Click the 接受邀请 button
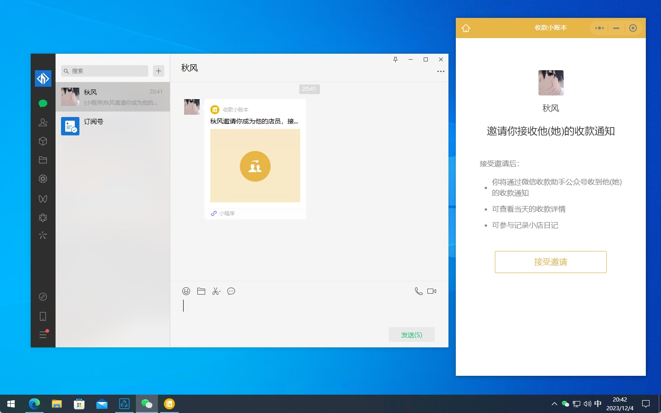The image size is (661, 413). (550, 262)
